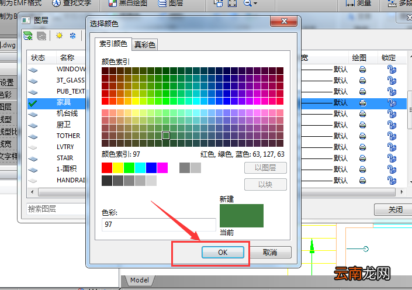This screenshot has width=412, height=290.
Task: Toggle lock icon on TOTHER row
Action: [392, 136]
